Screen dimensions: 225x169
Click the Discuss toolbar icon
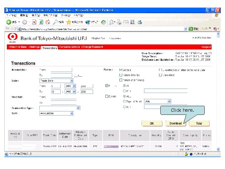click(132, 22)
